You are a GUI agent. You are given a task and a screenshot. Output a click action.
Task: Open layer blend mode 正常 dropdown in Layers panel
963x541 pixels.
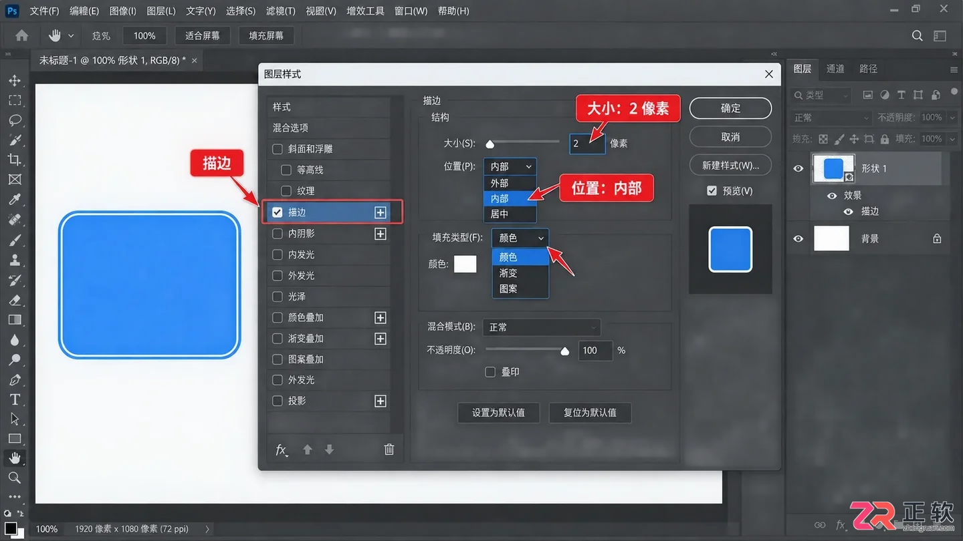coord(831,118)
